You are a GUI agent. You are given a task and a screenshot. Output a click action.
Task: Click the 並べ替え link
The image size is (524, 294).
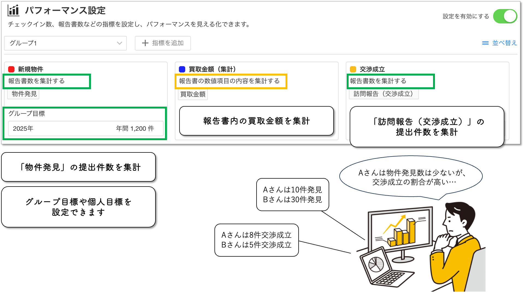click(x=504, y=43)
